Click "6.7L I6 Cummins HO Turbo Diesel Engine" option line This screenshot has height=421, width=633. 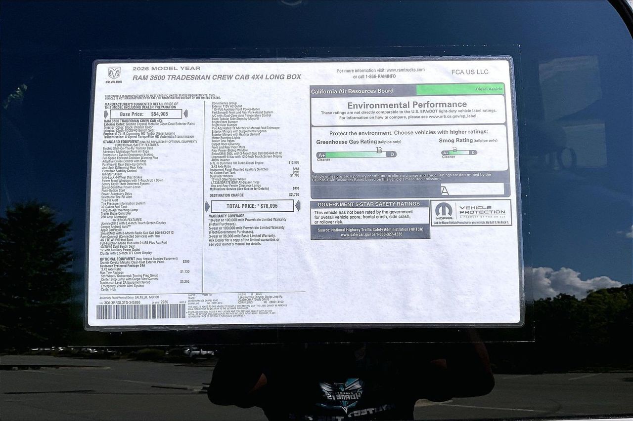click(x=237, y=163)
